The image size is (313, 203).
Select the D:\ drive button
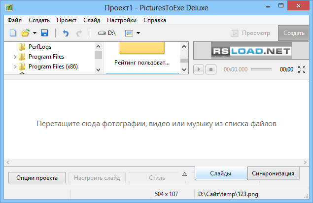(107, 33)
